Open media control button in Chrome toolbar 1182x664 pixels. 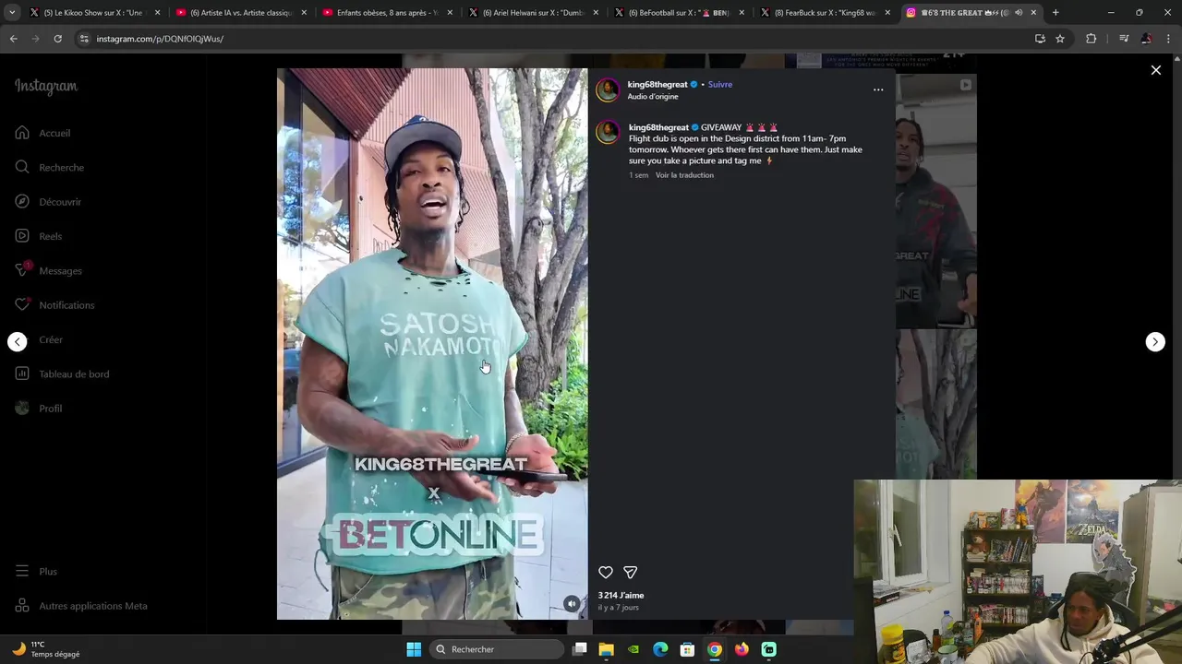(x=1124, y=39)
